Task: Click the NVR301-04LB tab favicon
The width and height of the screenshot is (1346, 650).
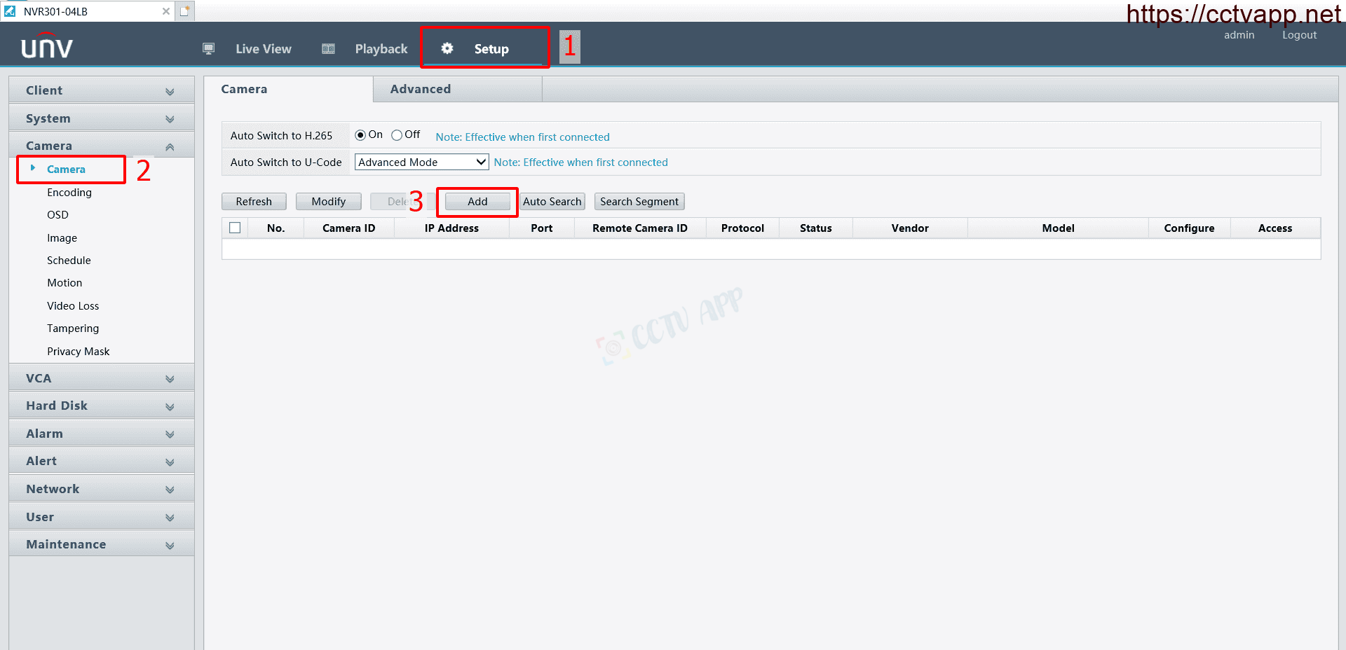Action: coord(10,11)
